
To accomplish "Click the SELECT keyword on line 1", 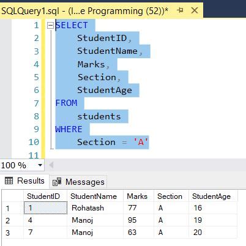I will pyautogui.click(x=72, y=25).
